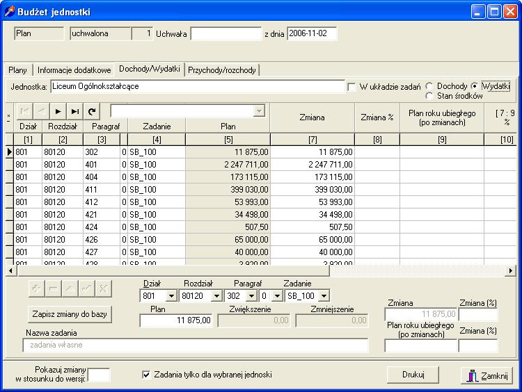Click Zmiana cell 34 498,00
Image resolution: width=522 pixels, height=392 pixels.
click(313, 215)
